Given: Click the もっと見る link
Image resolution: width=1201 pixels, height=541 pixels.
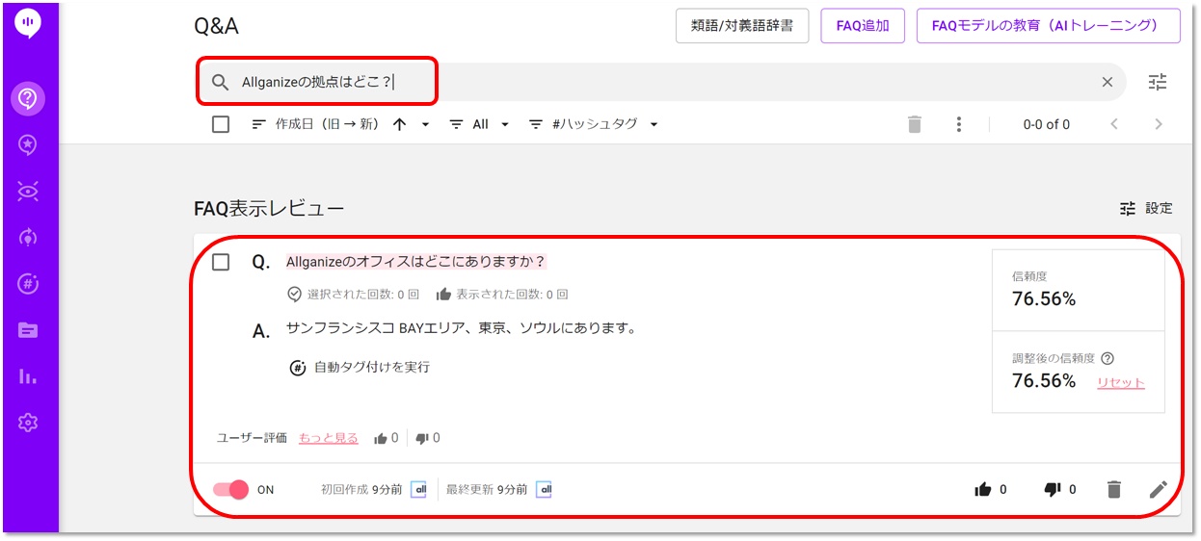Looking at the screenshot, I should point(329,438).
